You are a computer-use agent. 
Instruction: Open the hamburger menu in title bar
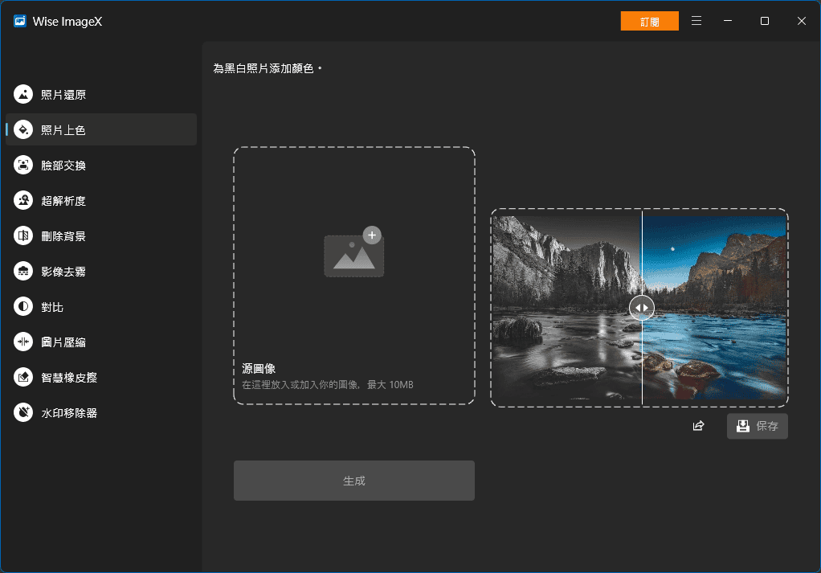[696, 21]
